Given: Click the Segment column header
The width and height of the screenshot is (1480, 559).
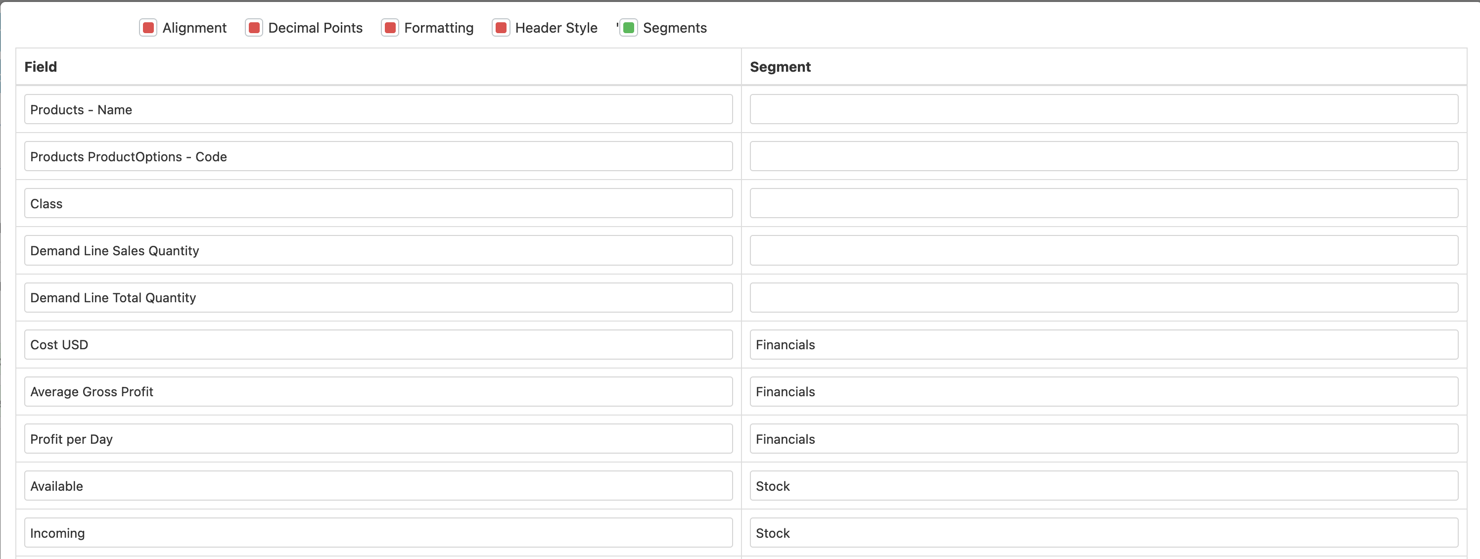Looking at the screenshot, I should [x=780, y=67].
